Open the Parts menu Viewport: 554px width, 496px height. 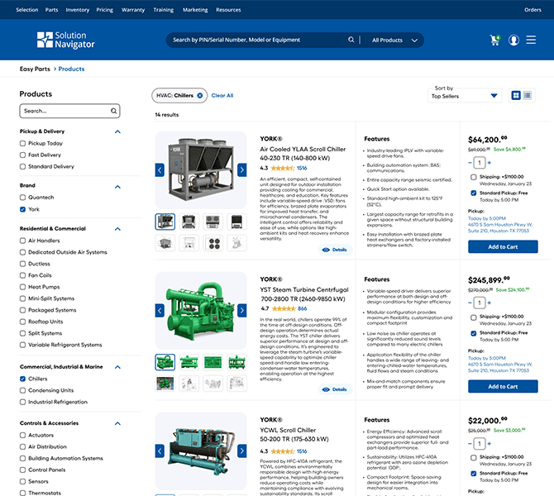tap(51, 10)
